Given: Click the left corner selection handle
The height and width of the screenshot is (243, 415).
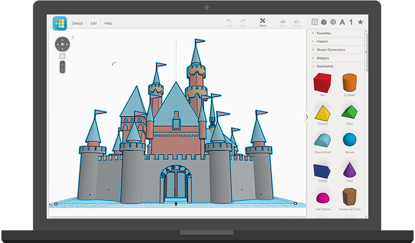Looking at the screenshot, I should click(x=56, y=204).
